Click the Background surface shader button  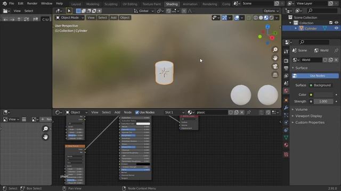[321, 85]
